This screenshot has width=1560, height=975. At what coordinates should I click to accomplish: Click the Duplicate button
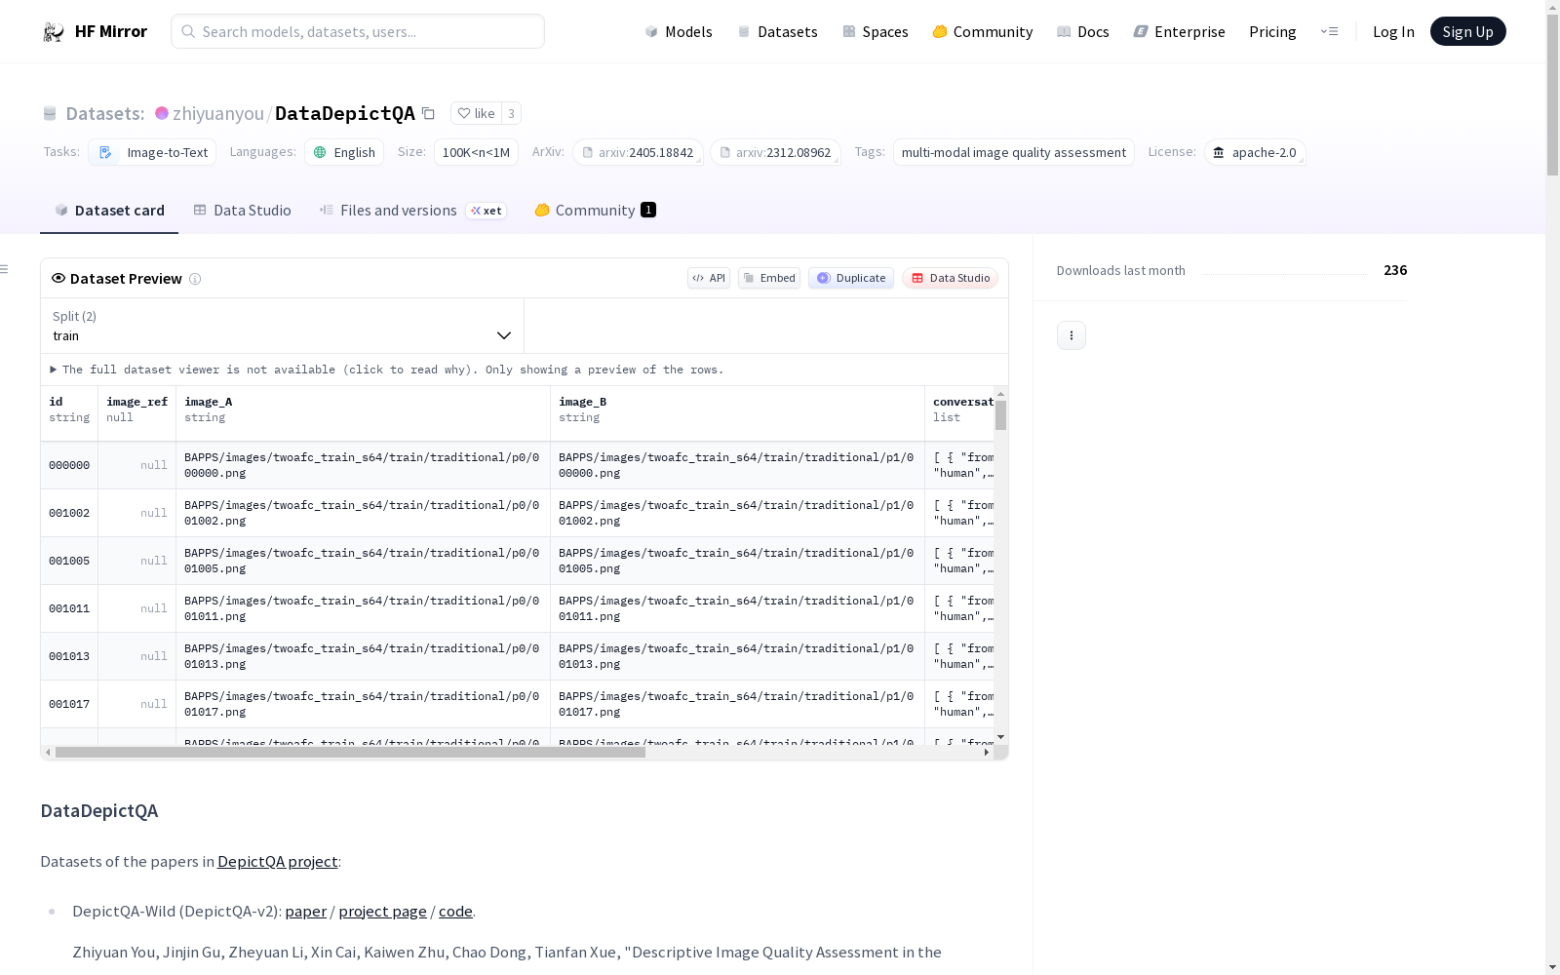(851, 278)
